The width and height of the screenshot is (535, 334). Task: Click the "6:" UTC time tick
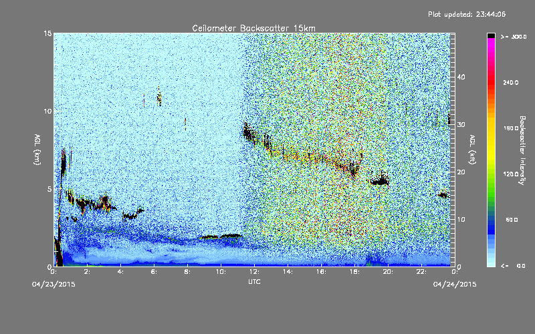(154, 272)
